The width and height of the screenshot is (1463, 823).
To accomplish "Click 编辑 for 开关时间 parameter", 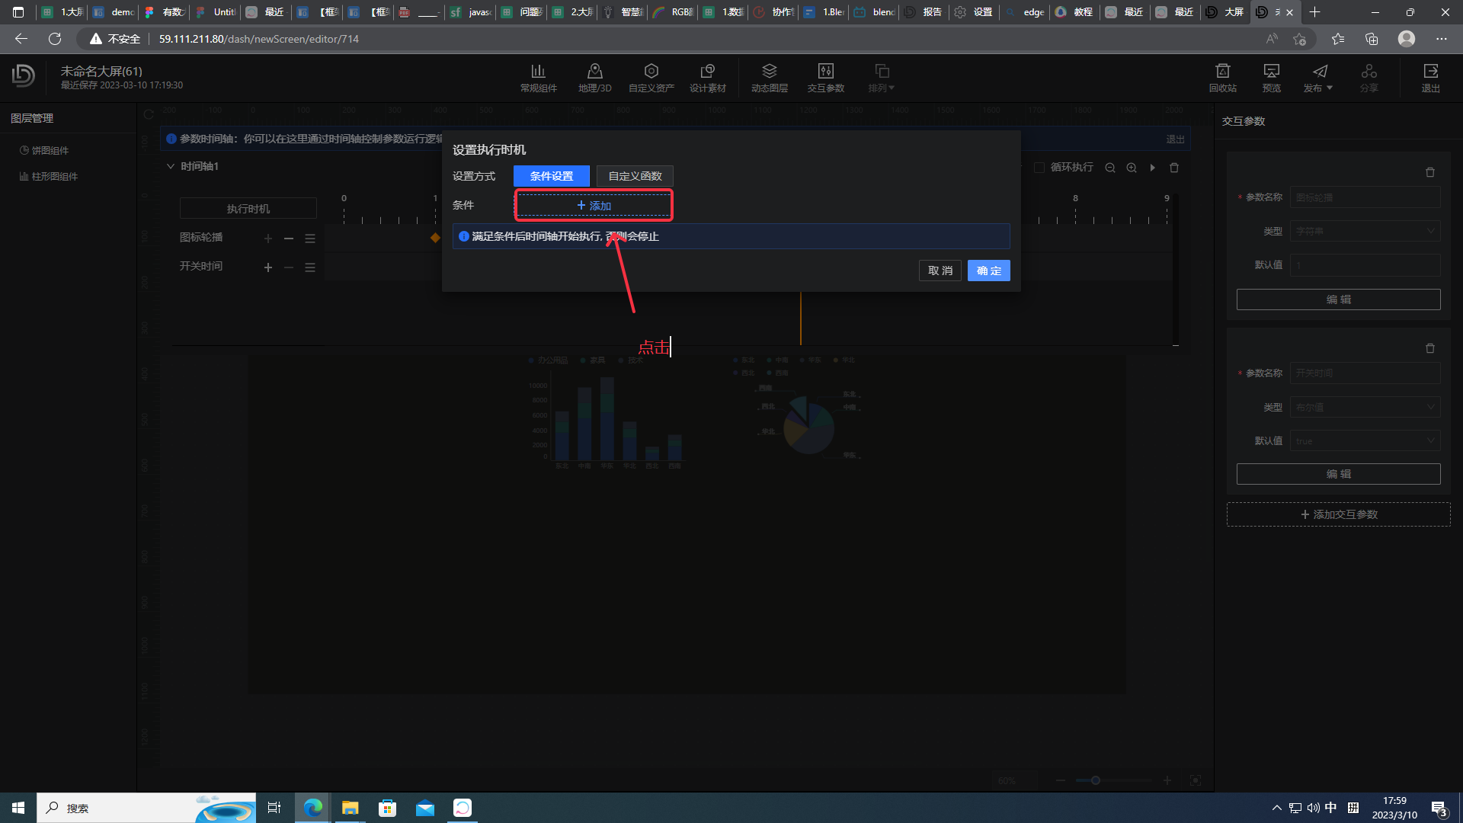I will tap(1338, 474).
